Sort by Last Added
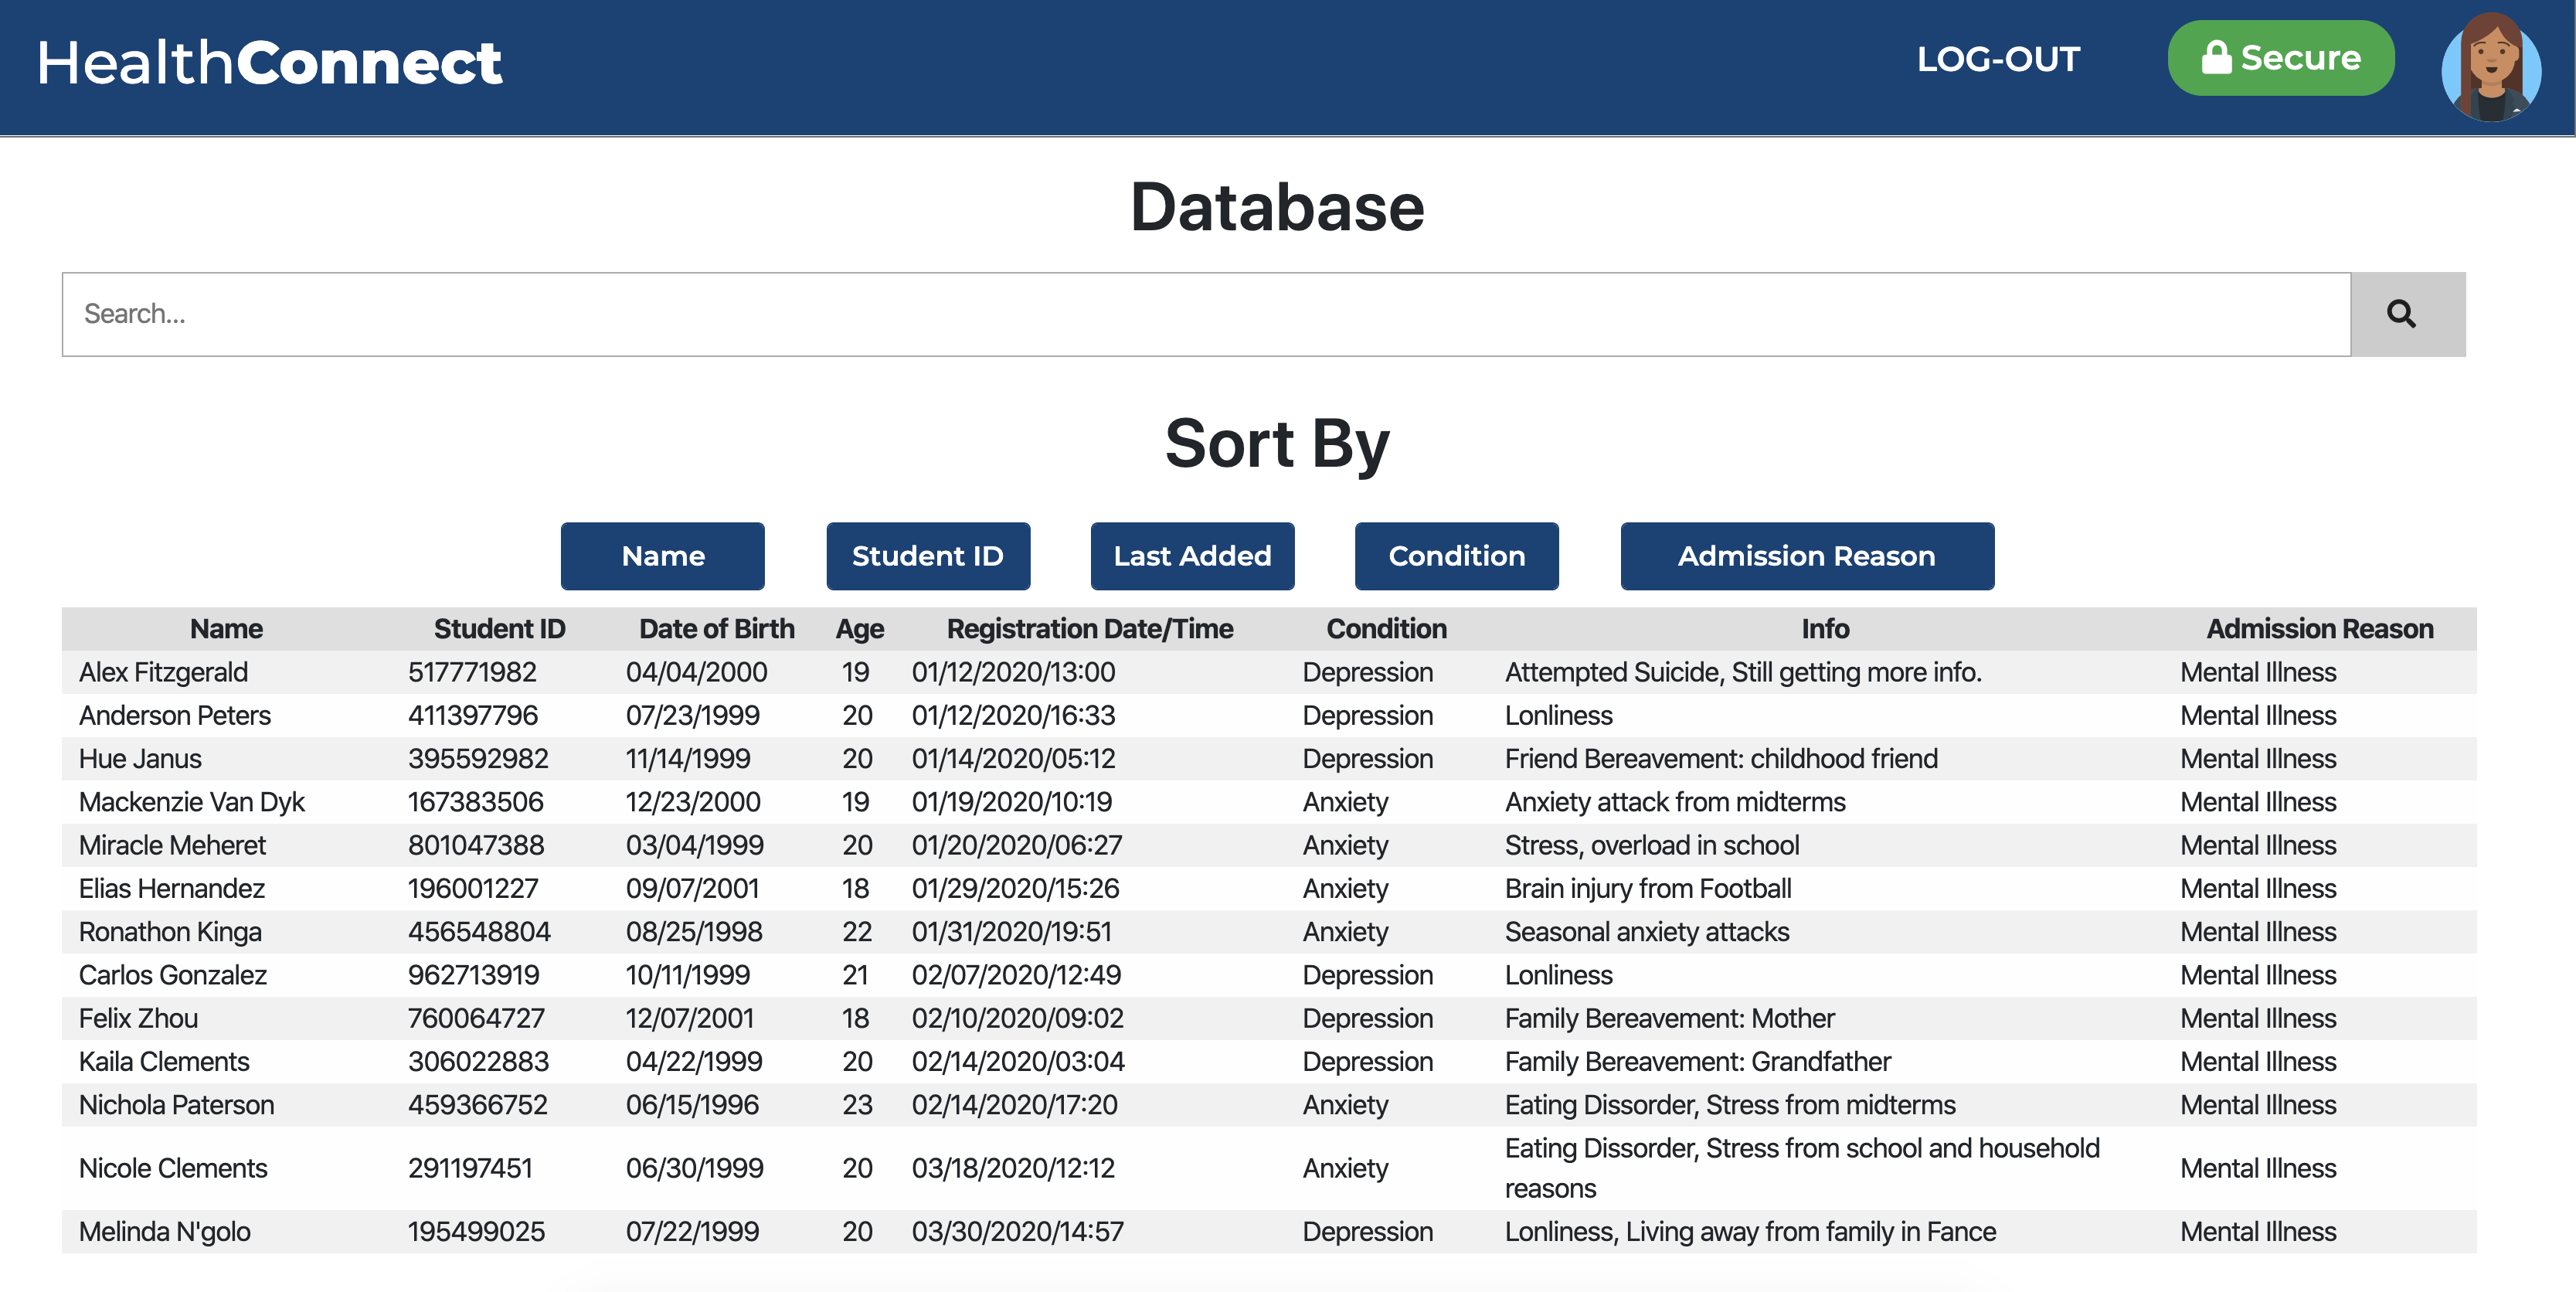This screenshot has height=1292, width=2576. tap(1192, 556)
